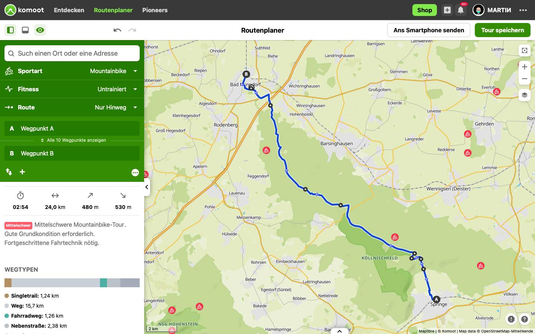The image size is (535, 334).
Task: Open the Routenplaner tab
Action: pos(113,10)
